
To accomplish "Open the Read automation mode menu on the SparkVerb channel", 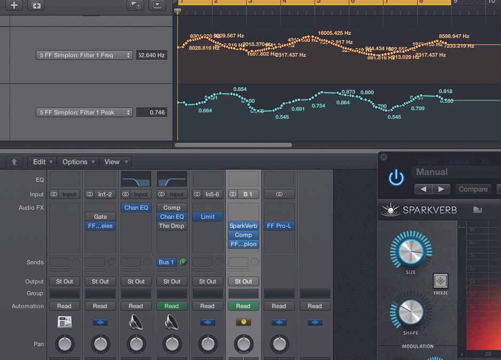I will click(x=243, y=305).
